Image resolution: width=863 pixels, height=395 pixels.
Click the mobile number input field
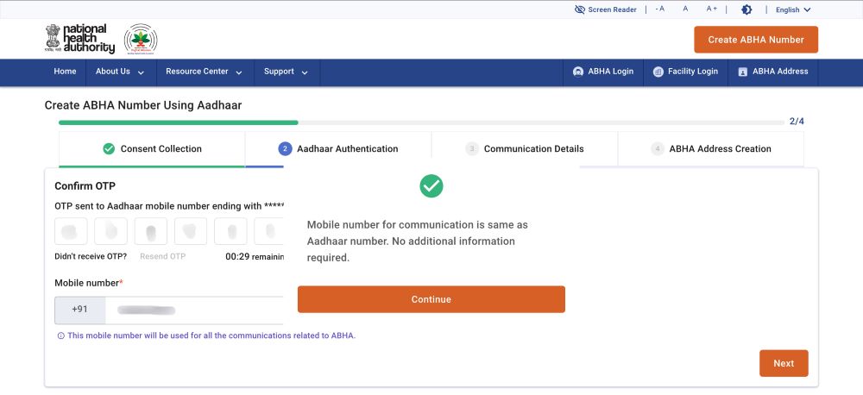[x=194, y=310]
